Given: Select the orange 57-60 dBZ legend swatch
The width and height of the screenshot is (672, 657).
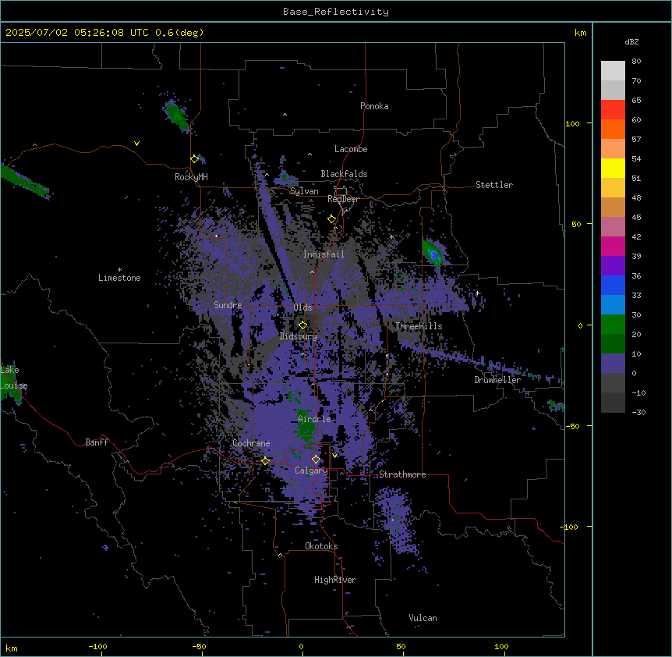Looking at the screenshot, I should [x=613, y=129].
